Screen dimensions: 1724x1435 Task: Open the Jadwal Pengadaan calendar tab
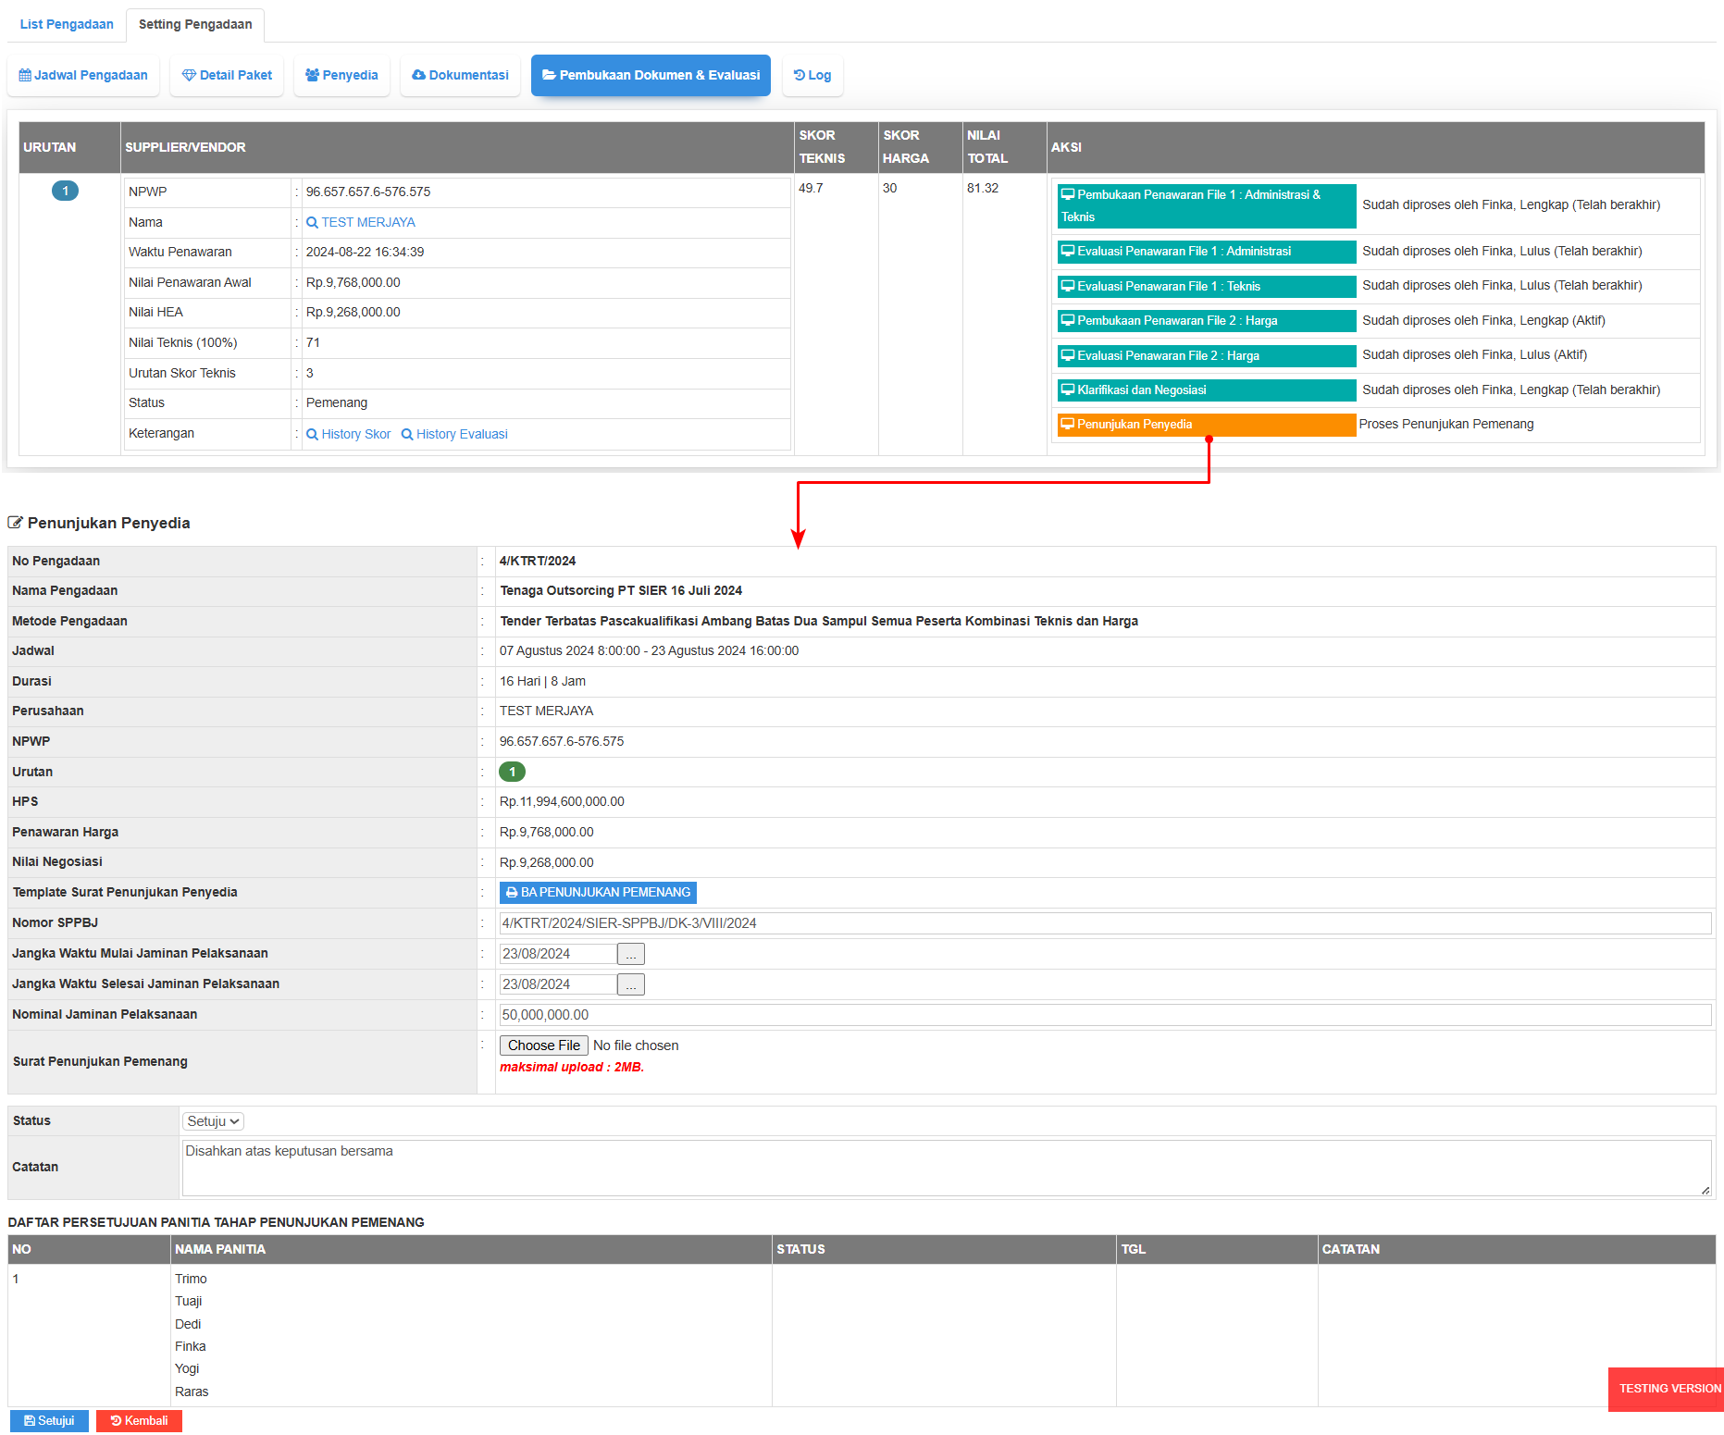(x=83, y=75)
